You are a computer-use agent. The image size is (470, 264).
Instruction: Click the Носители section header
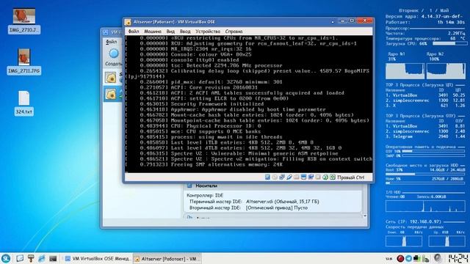(x=206, y=186)
